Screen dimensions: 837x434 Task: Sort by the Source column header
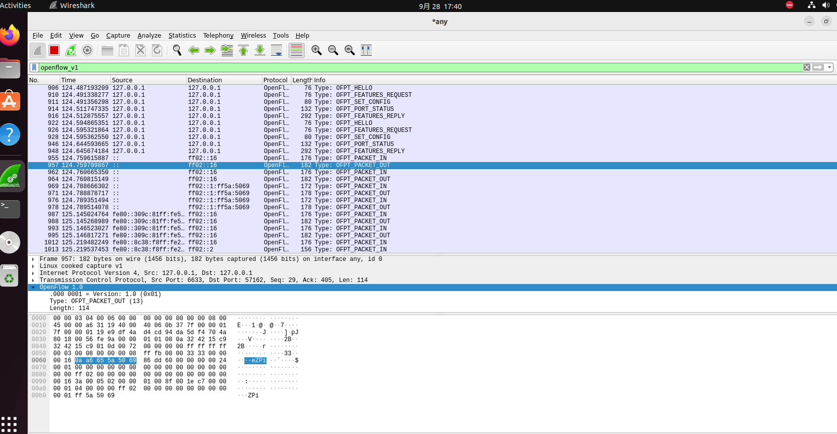click(x=148, y=80)
